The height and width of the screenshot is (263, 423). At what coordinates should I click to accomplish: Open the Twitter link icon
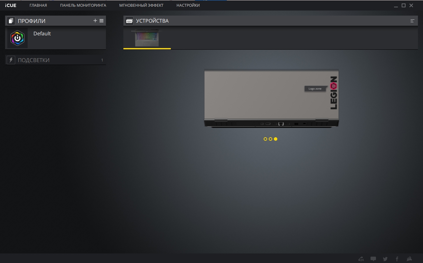385,259
